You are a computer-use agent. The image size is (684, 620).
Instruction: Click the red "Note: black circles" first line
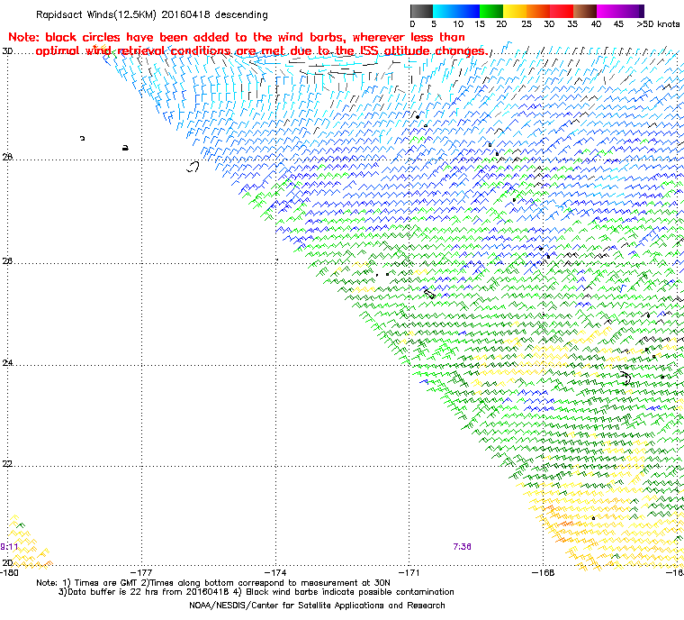[x=237, y=37]
